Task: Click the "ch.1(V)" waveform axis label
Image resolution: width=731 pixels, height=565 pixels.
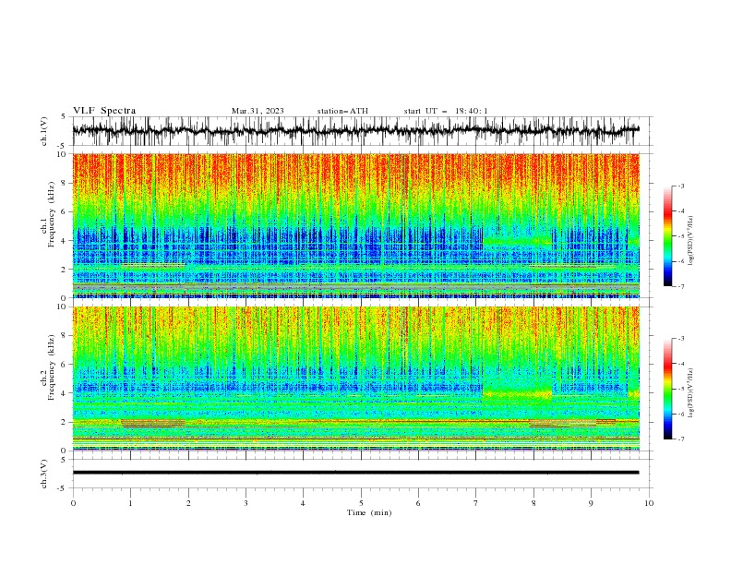Action: coord(44,131)
